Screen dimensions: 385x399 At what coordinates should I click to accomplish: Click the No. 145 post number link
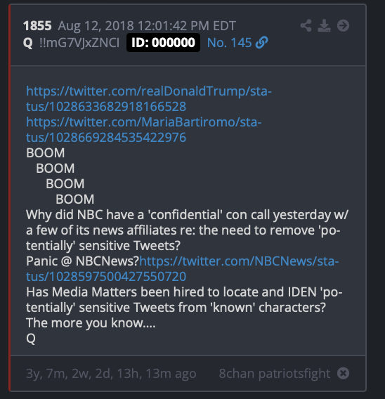[229, 42]
